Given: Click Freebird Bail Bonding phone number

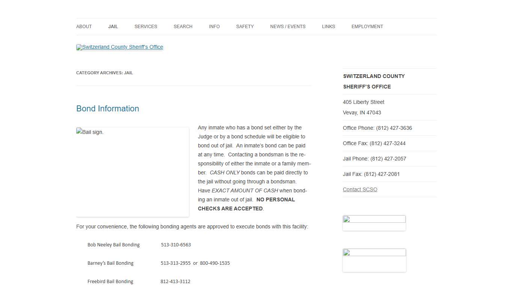Looking at the screenshot, I should (x=175, y=282).
